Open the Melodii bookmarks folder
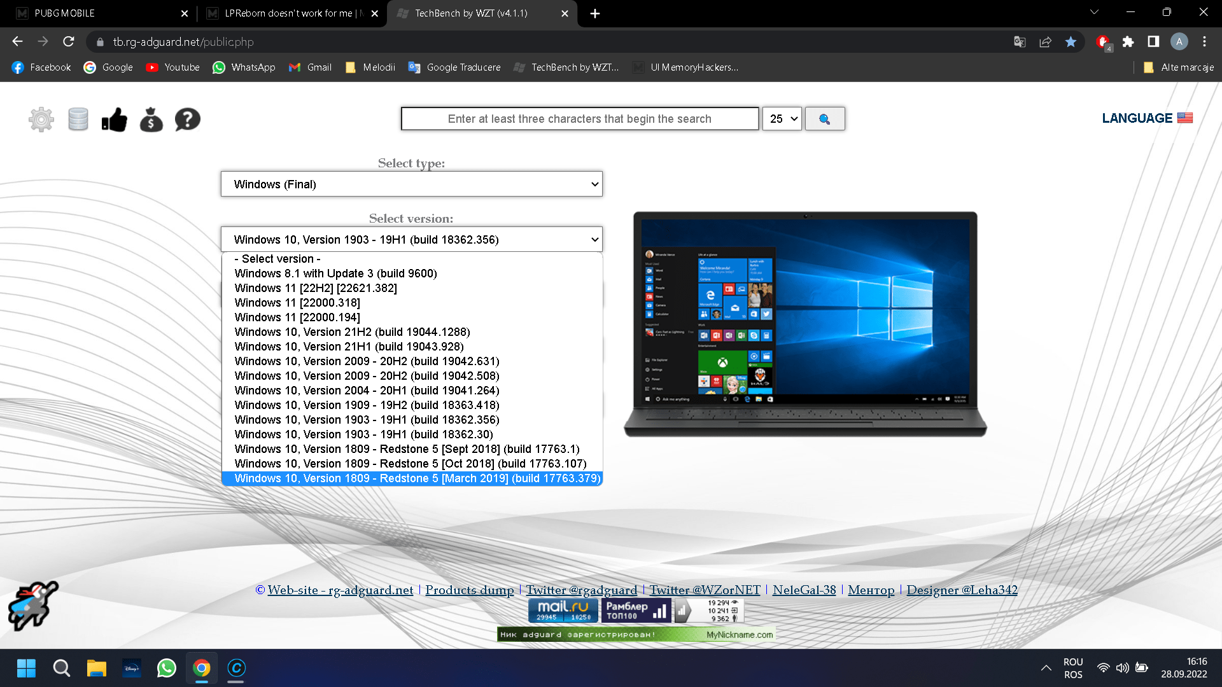This screenshot has height=687, width=1222. pyautogui.click(x=370, y=67)
